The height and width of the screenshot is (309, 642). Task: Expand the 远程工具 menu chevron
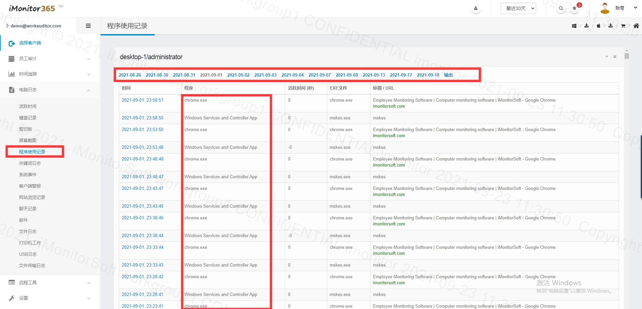(89, 283)
